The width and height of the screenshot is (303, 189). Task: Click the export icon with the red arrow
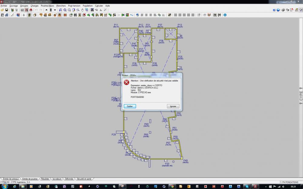pos(291,10)
